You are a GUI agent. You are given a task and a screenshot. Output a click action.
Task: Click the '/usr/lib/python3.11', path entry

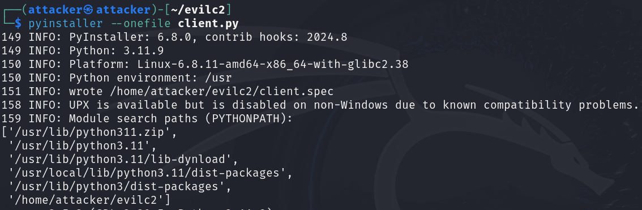pyautogui.click(x=82, y=145)
